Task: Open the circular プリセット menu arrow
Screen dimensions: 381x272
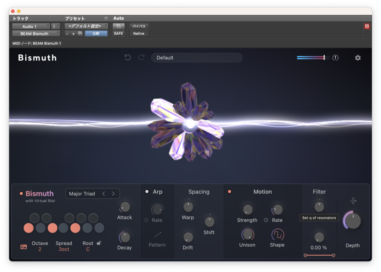Action: point(106,19)
